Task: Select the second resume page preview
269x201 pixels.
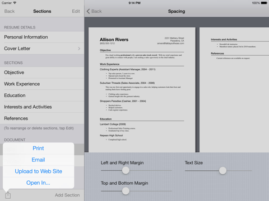Action: [x=234, y=90]
